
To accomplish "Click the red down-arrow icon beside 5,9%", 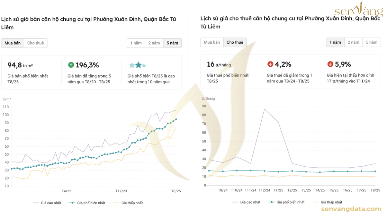I will tap(330, 64).
